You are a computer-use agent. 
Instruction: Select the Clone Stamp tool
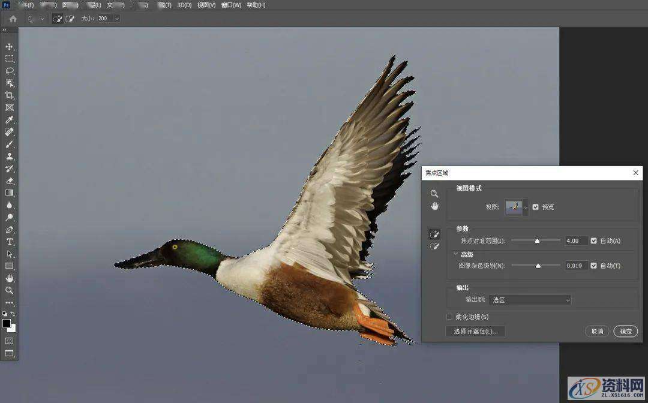9,157
